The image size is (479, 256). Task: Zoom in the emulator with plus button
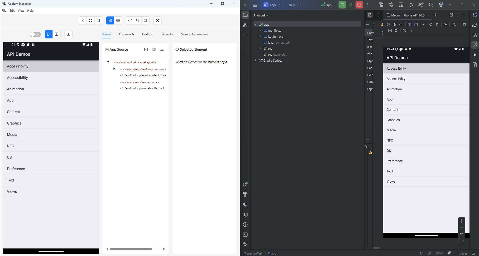(x=462, y=221)
